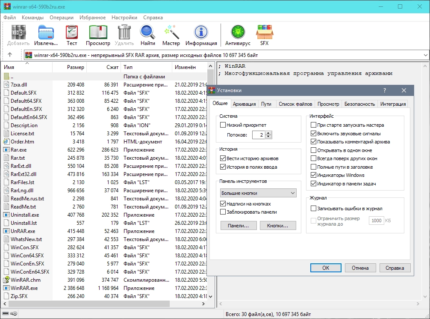This screenshot has height=319, width=430.
Task: Click the file icon next to 7zxa.dll
Action: pos(6,85)
